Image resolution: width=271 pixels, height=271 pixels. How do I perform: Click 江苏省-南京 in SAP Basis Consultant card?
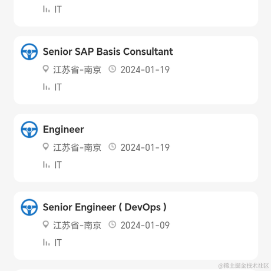tap(77, 70)
